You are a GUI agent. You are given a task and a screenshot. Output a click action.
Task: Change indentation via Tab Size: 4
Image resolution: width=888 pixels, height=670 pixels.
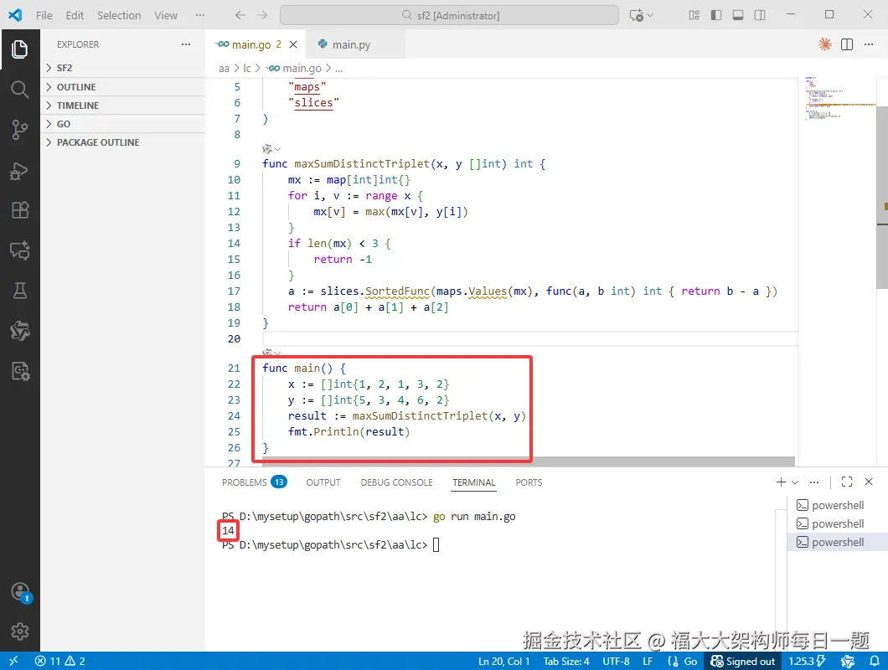[566, 661]
